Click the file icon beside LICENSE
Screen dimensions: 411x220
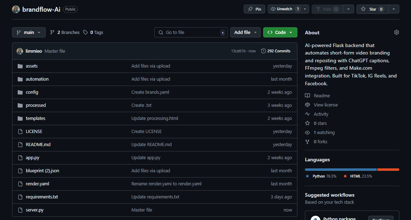(20, 132)
